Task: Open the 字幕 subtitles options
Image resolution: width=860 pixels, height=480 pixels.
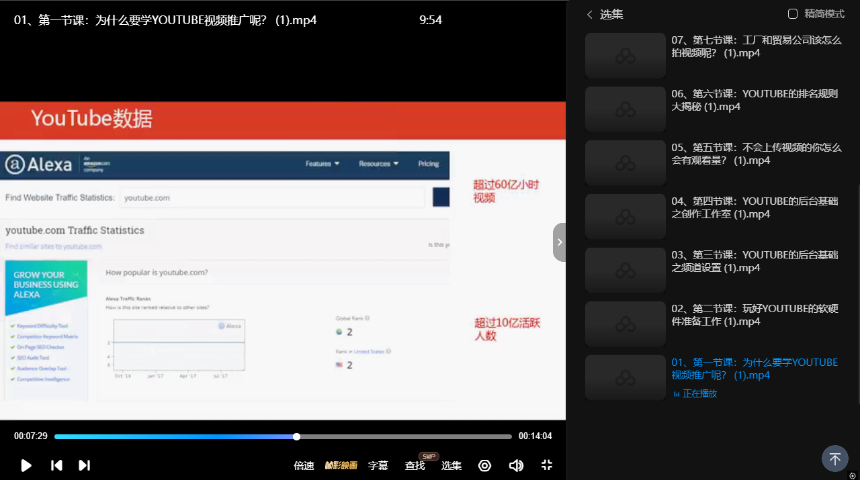Action: (x=378, y=465)
